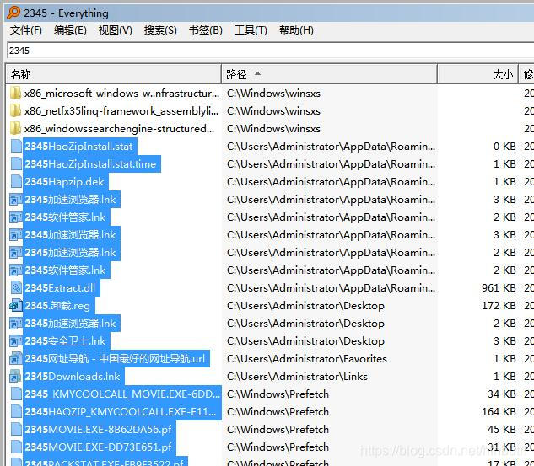This screenshot has width=534, height=466.
Task: Open the 书签(B) menu
Action: coord(205,30)
